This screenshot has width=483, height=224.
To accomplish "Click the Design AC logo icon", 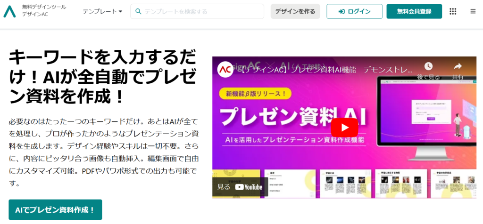I will pos(9,11).
